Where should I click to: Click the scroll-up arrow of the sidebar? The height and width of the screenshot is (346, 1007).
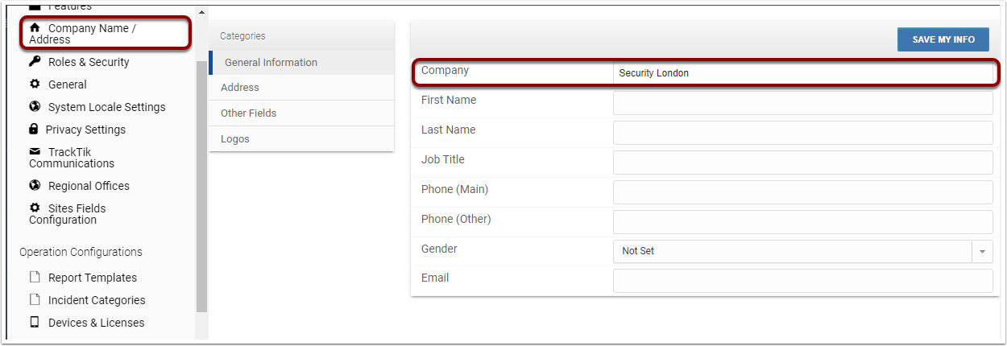tap(201, 13)
